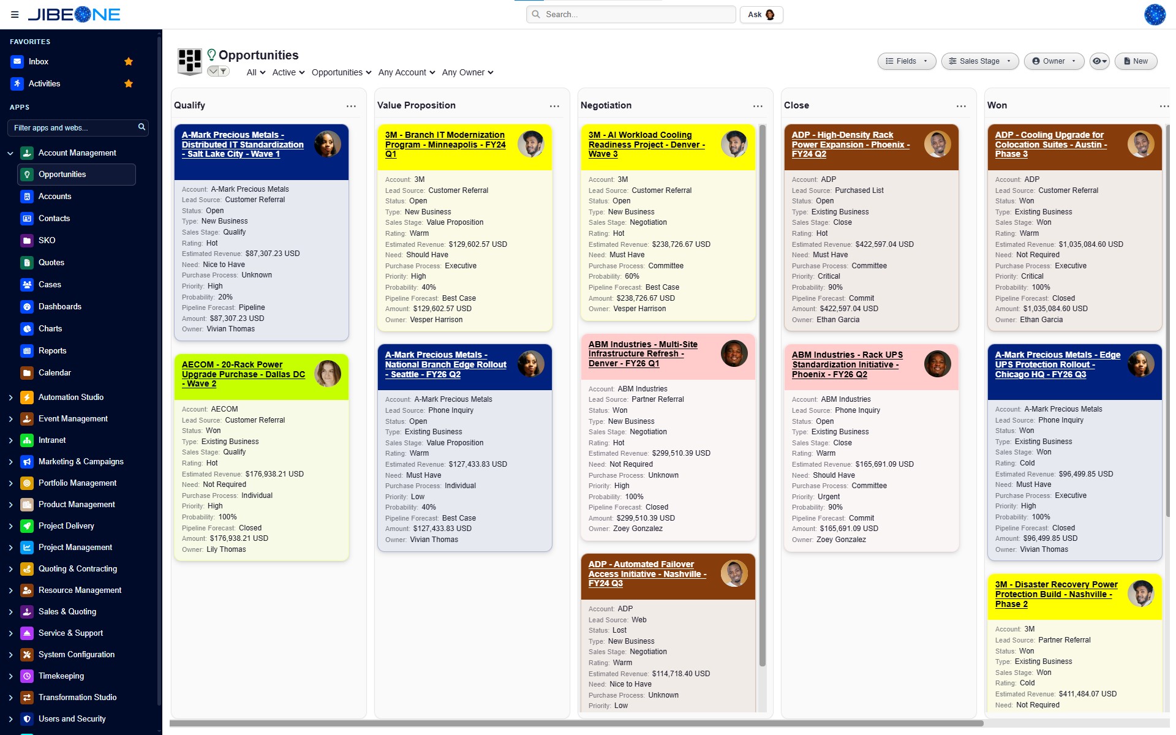Expand the Sales & Quoting section
This screenshot has width=1176, height=735.
(10, 612)
